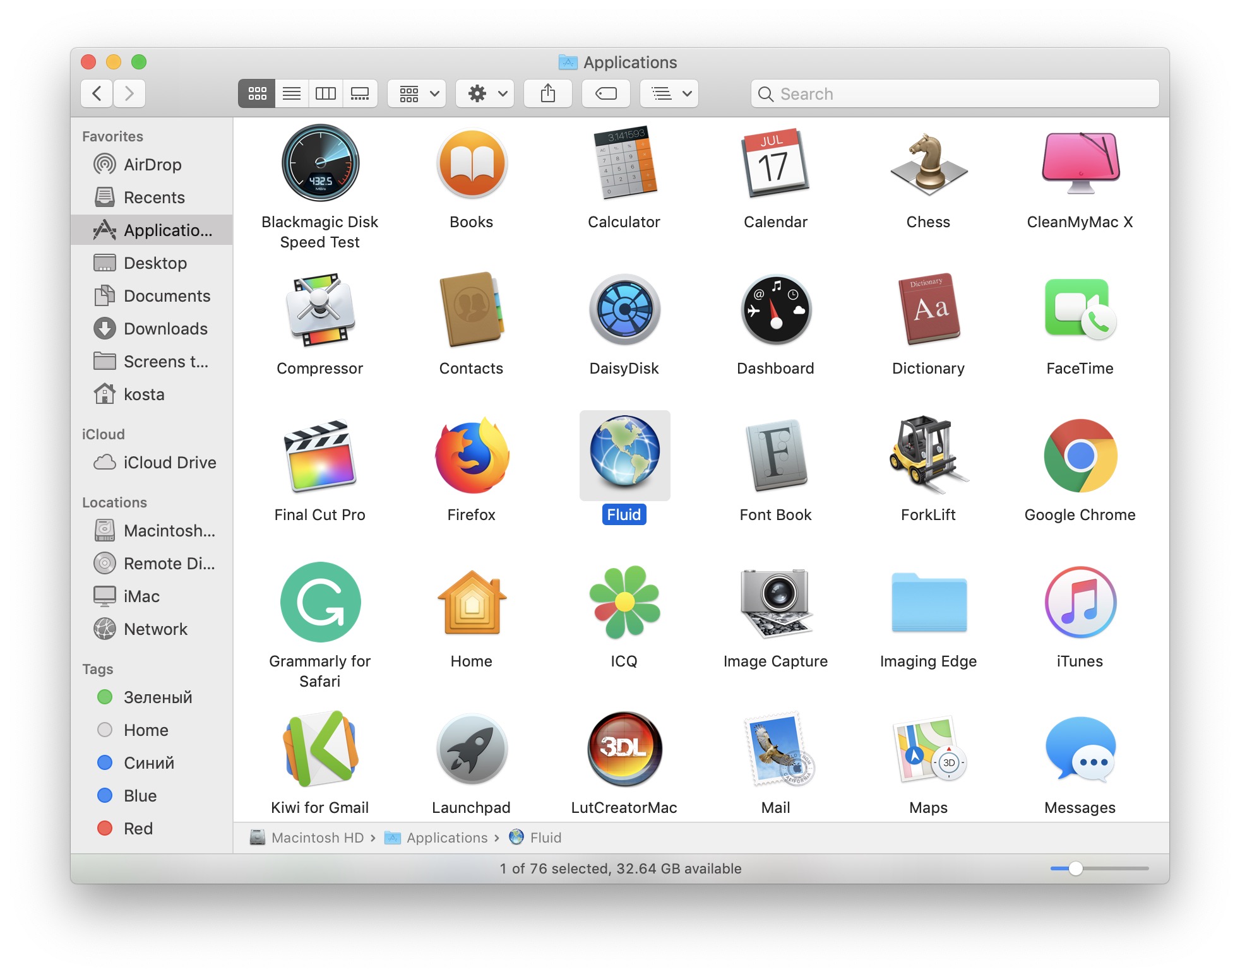This screenshot has width=1240, height=977.
Task: Click Fluid in the path bar
Action: tap(535, 838)
